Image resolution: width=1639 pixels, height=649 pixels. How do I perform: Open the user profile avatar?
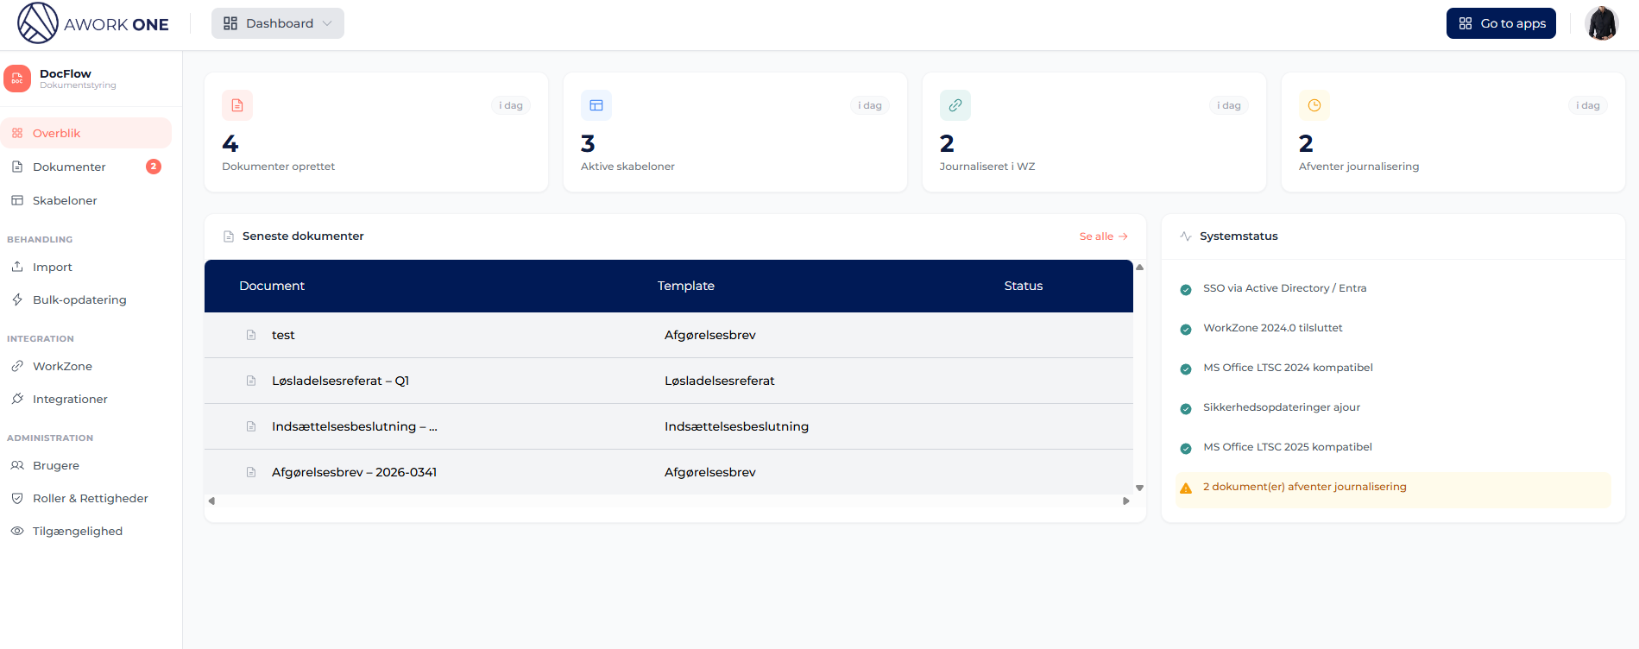pyautogui.click(x=1602, y=23)
